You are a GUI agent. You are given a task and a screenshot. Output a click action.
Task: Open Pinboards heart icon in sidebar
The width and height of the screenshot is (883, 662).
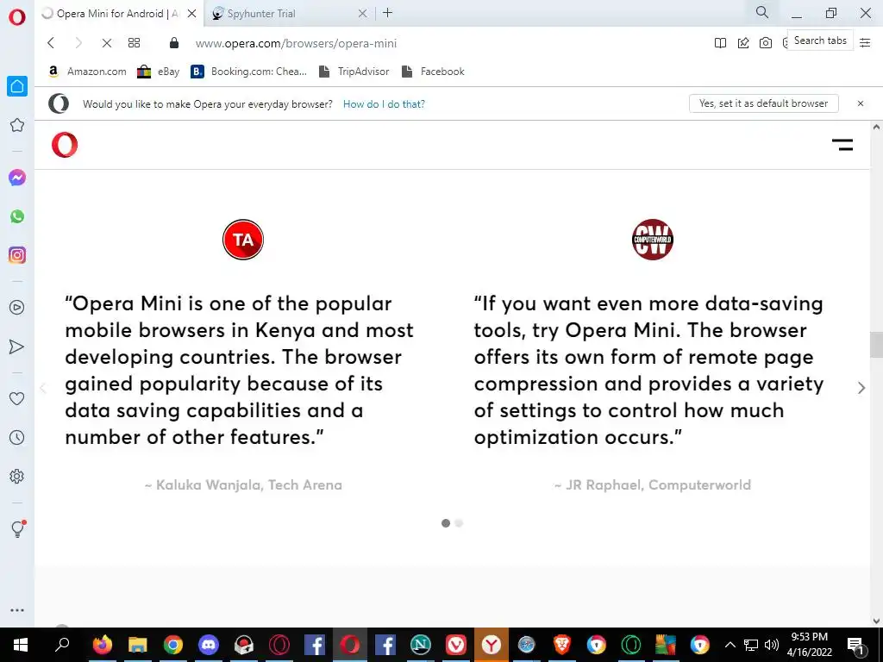tap(17, 398)
